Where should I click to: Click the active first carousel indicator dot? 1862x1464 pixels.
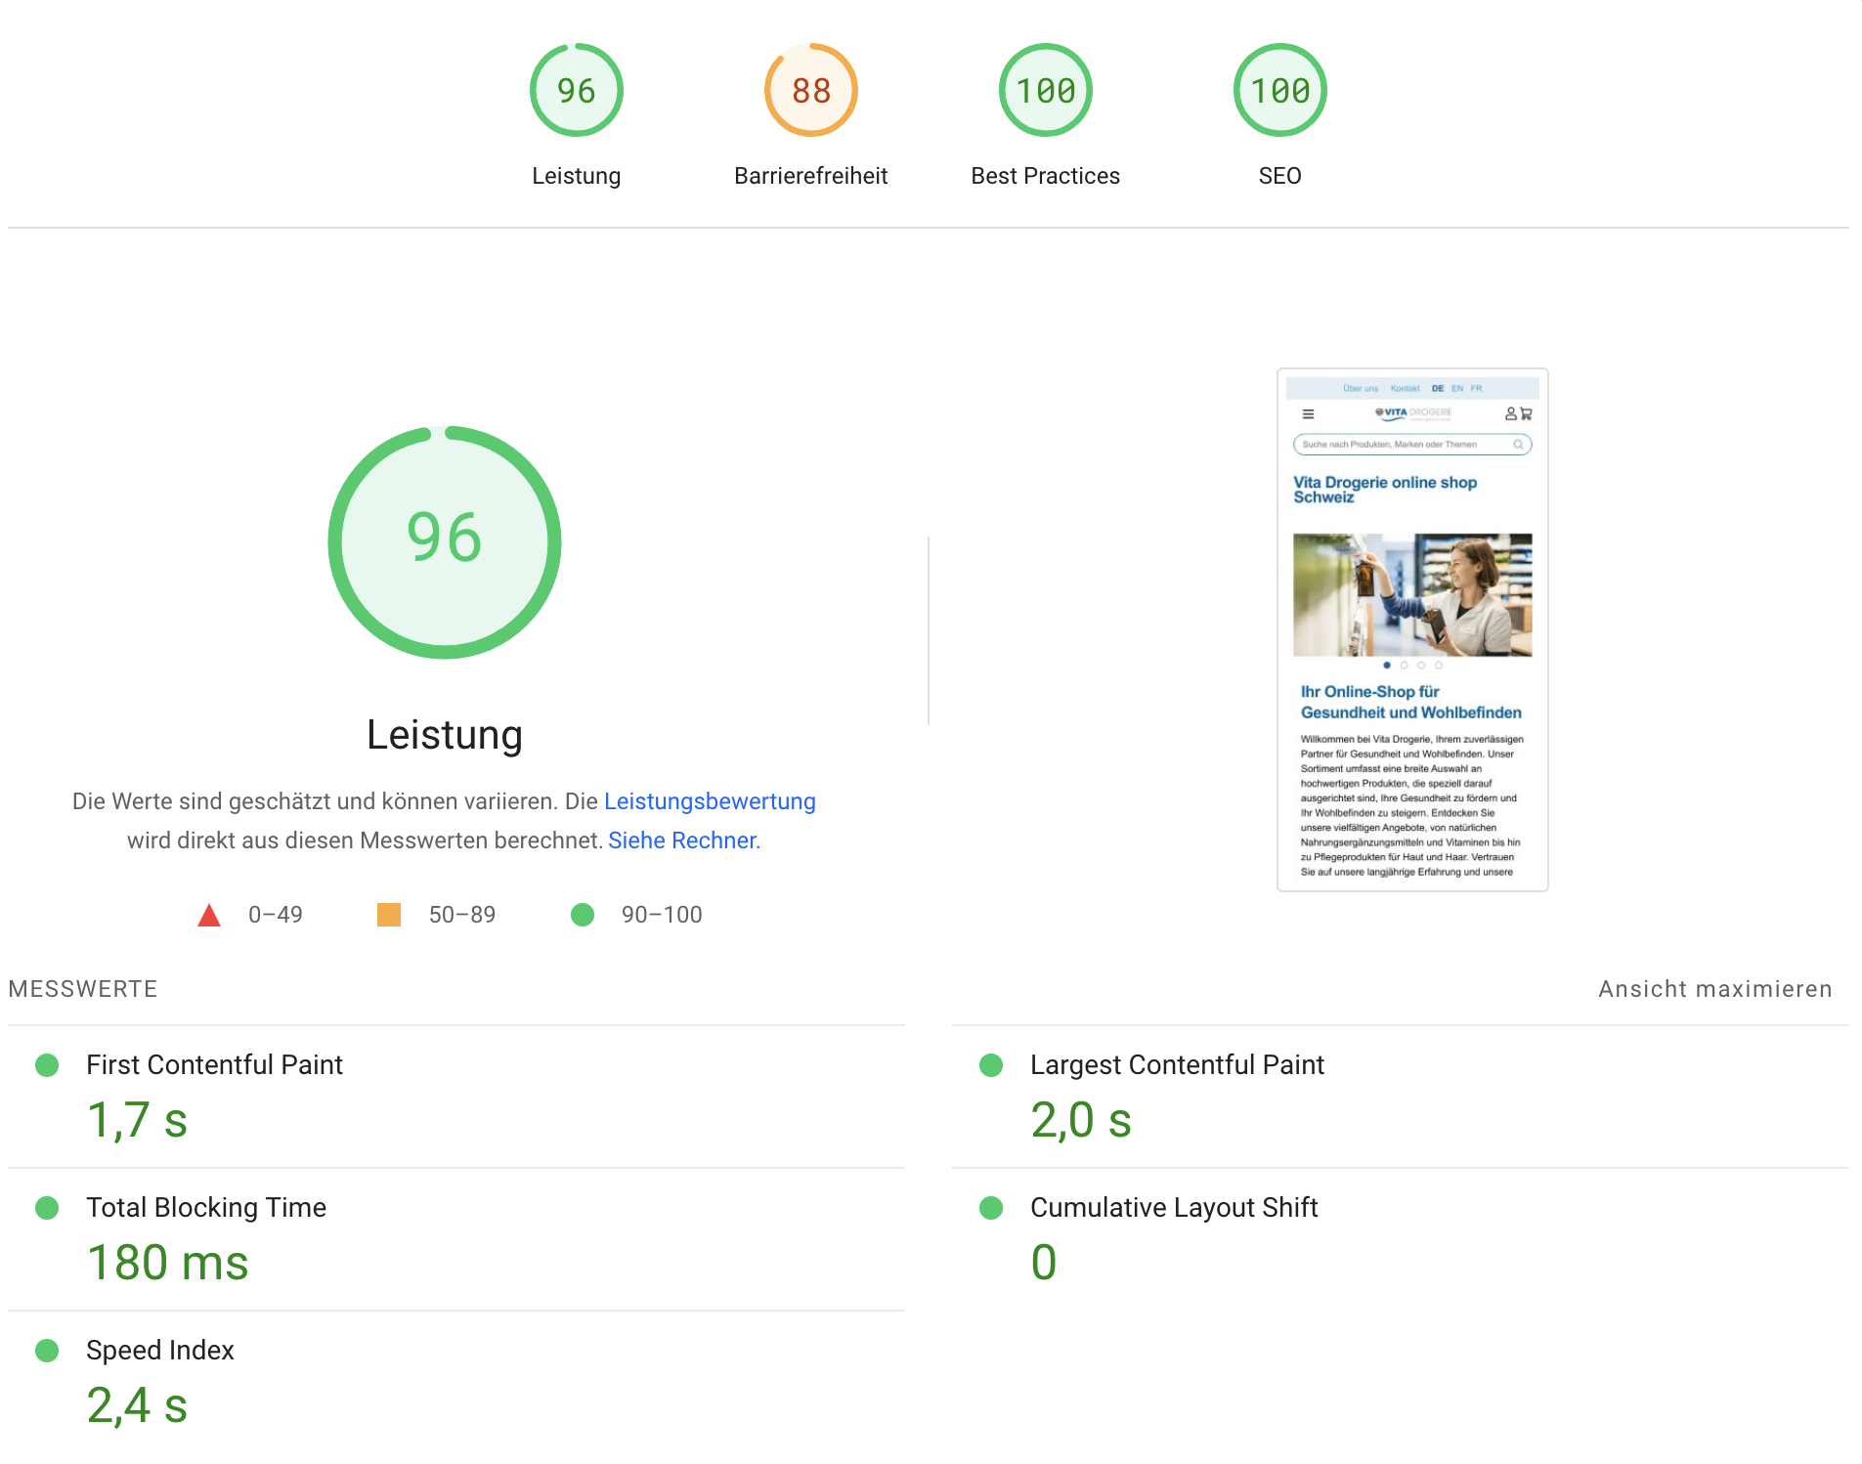point(1388,665)
